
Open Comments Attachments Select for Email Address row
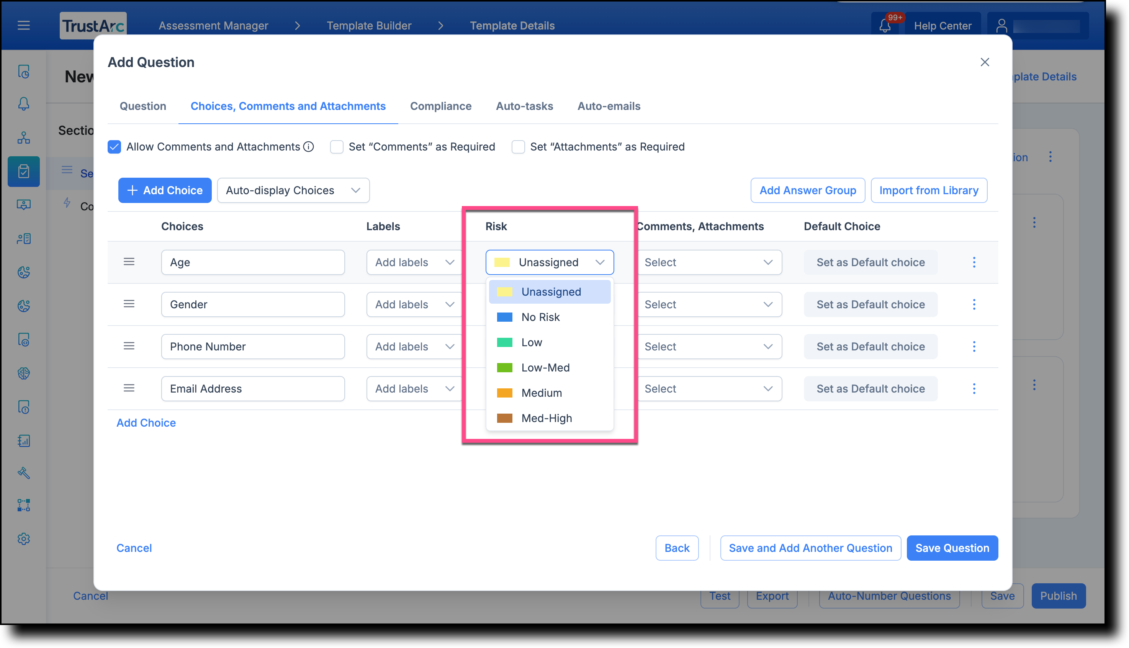tap(709, 389)
